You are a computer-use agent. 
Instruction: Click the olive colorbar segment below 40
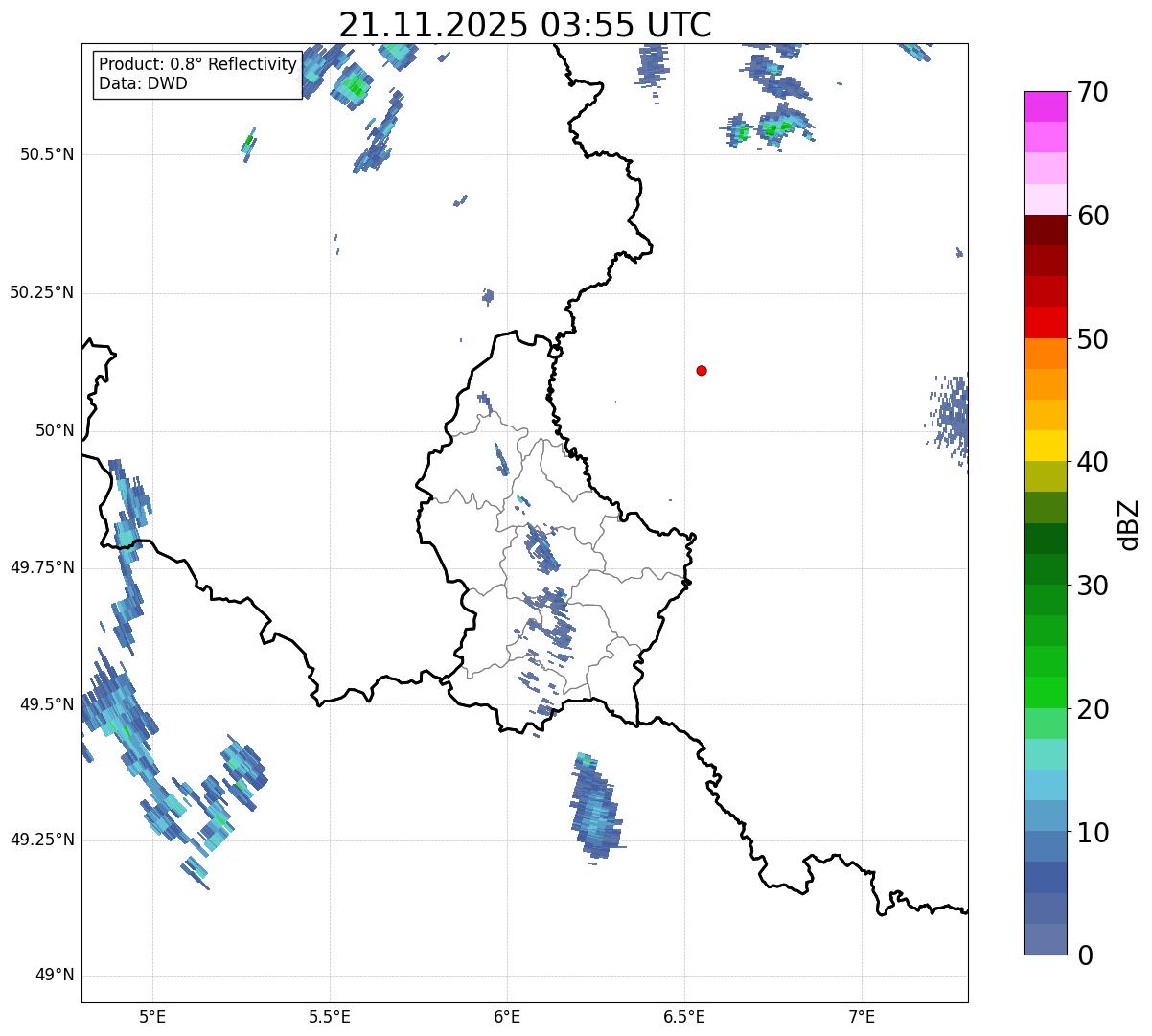[1046, 476]
